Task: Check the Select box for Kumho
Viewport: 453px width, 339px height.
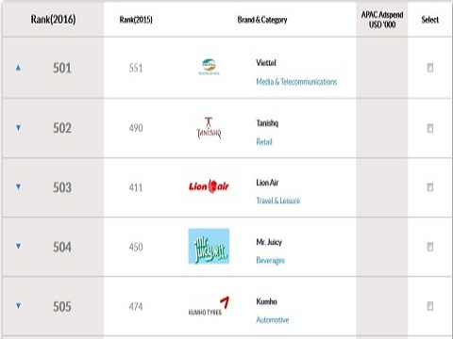Action: point(429,306)
